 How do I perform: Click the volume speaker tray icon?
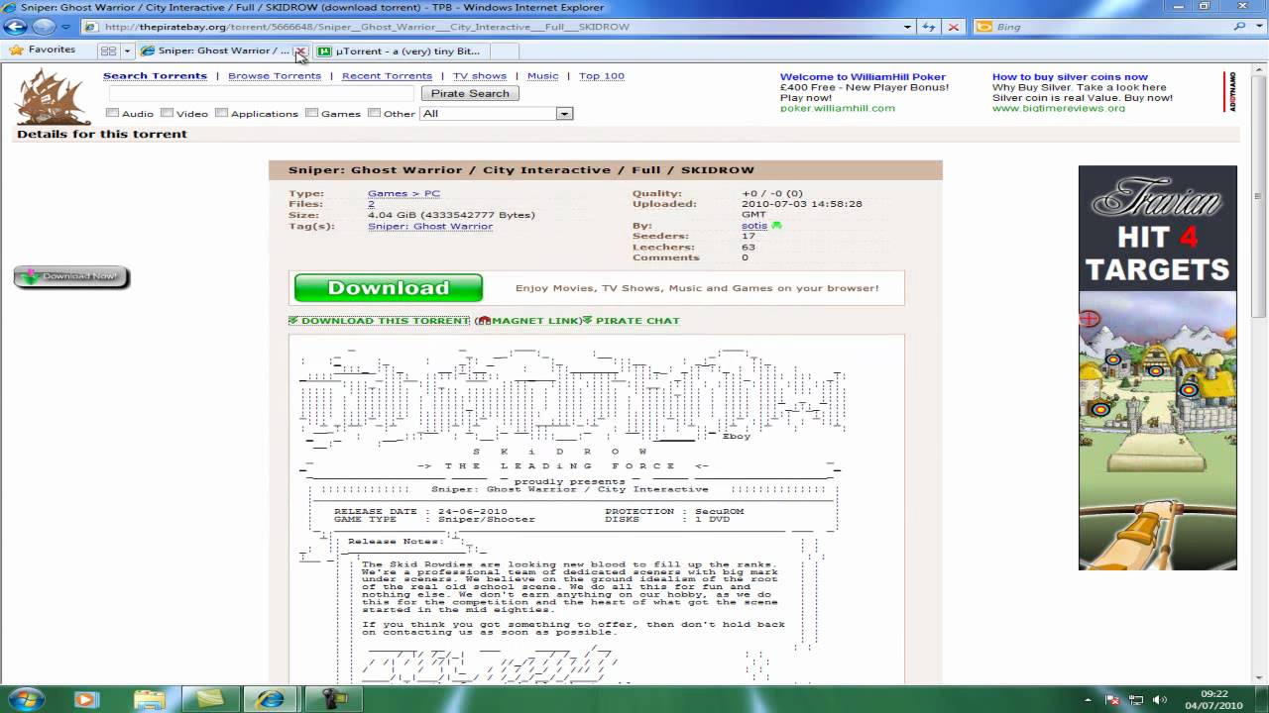click(1159, 700)
